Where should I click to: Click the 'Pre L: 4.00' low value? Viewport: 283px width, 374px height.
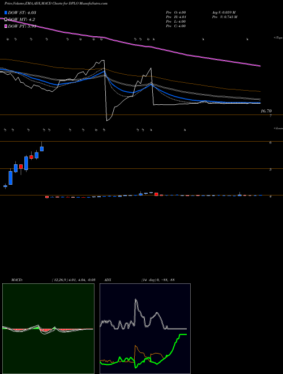click(x=176, y=22)
